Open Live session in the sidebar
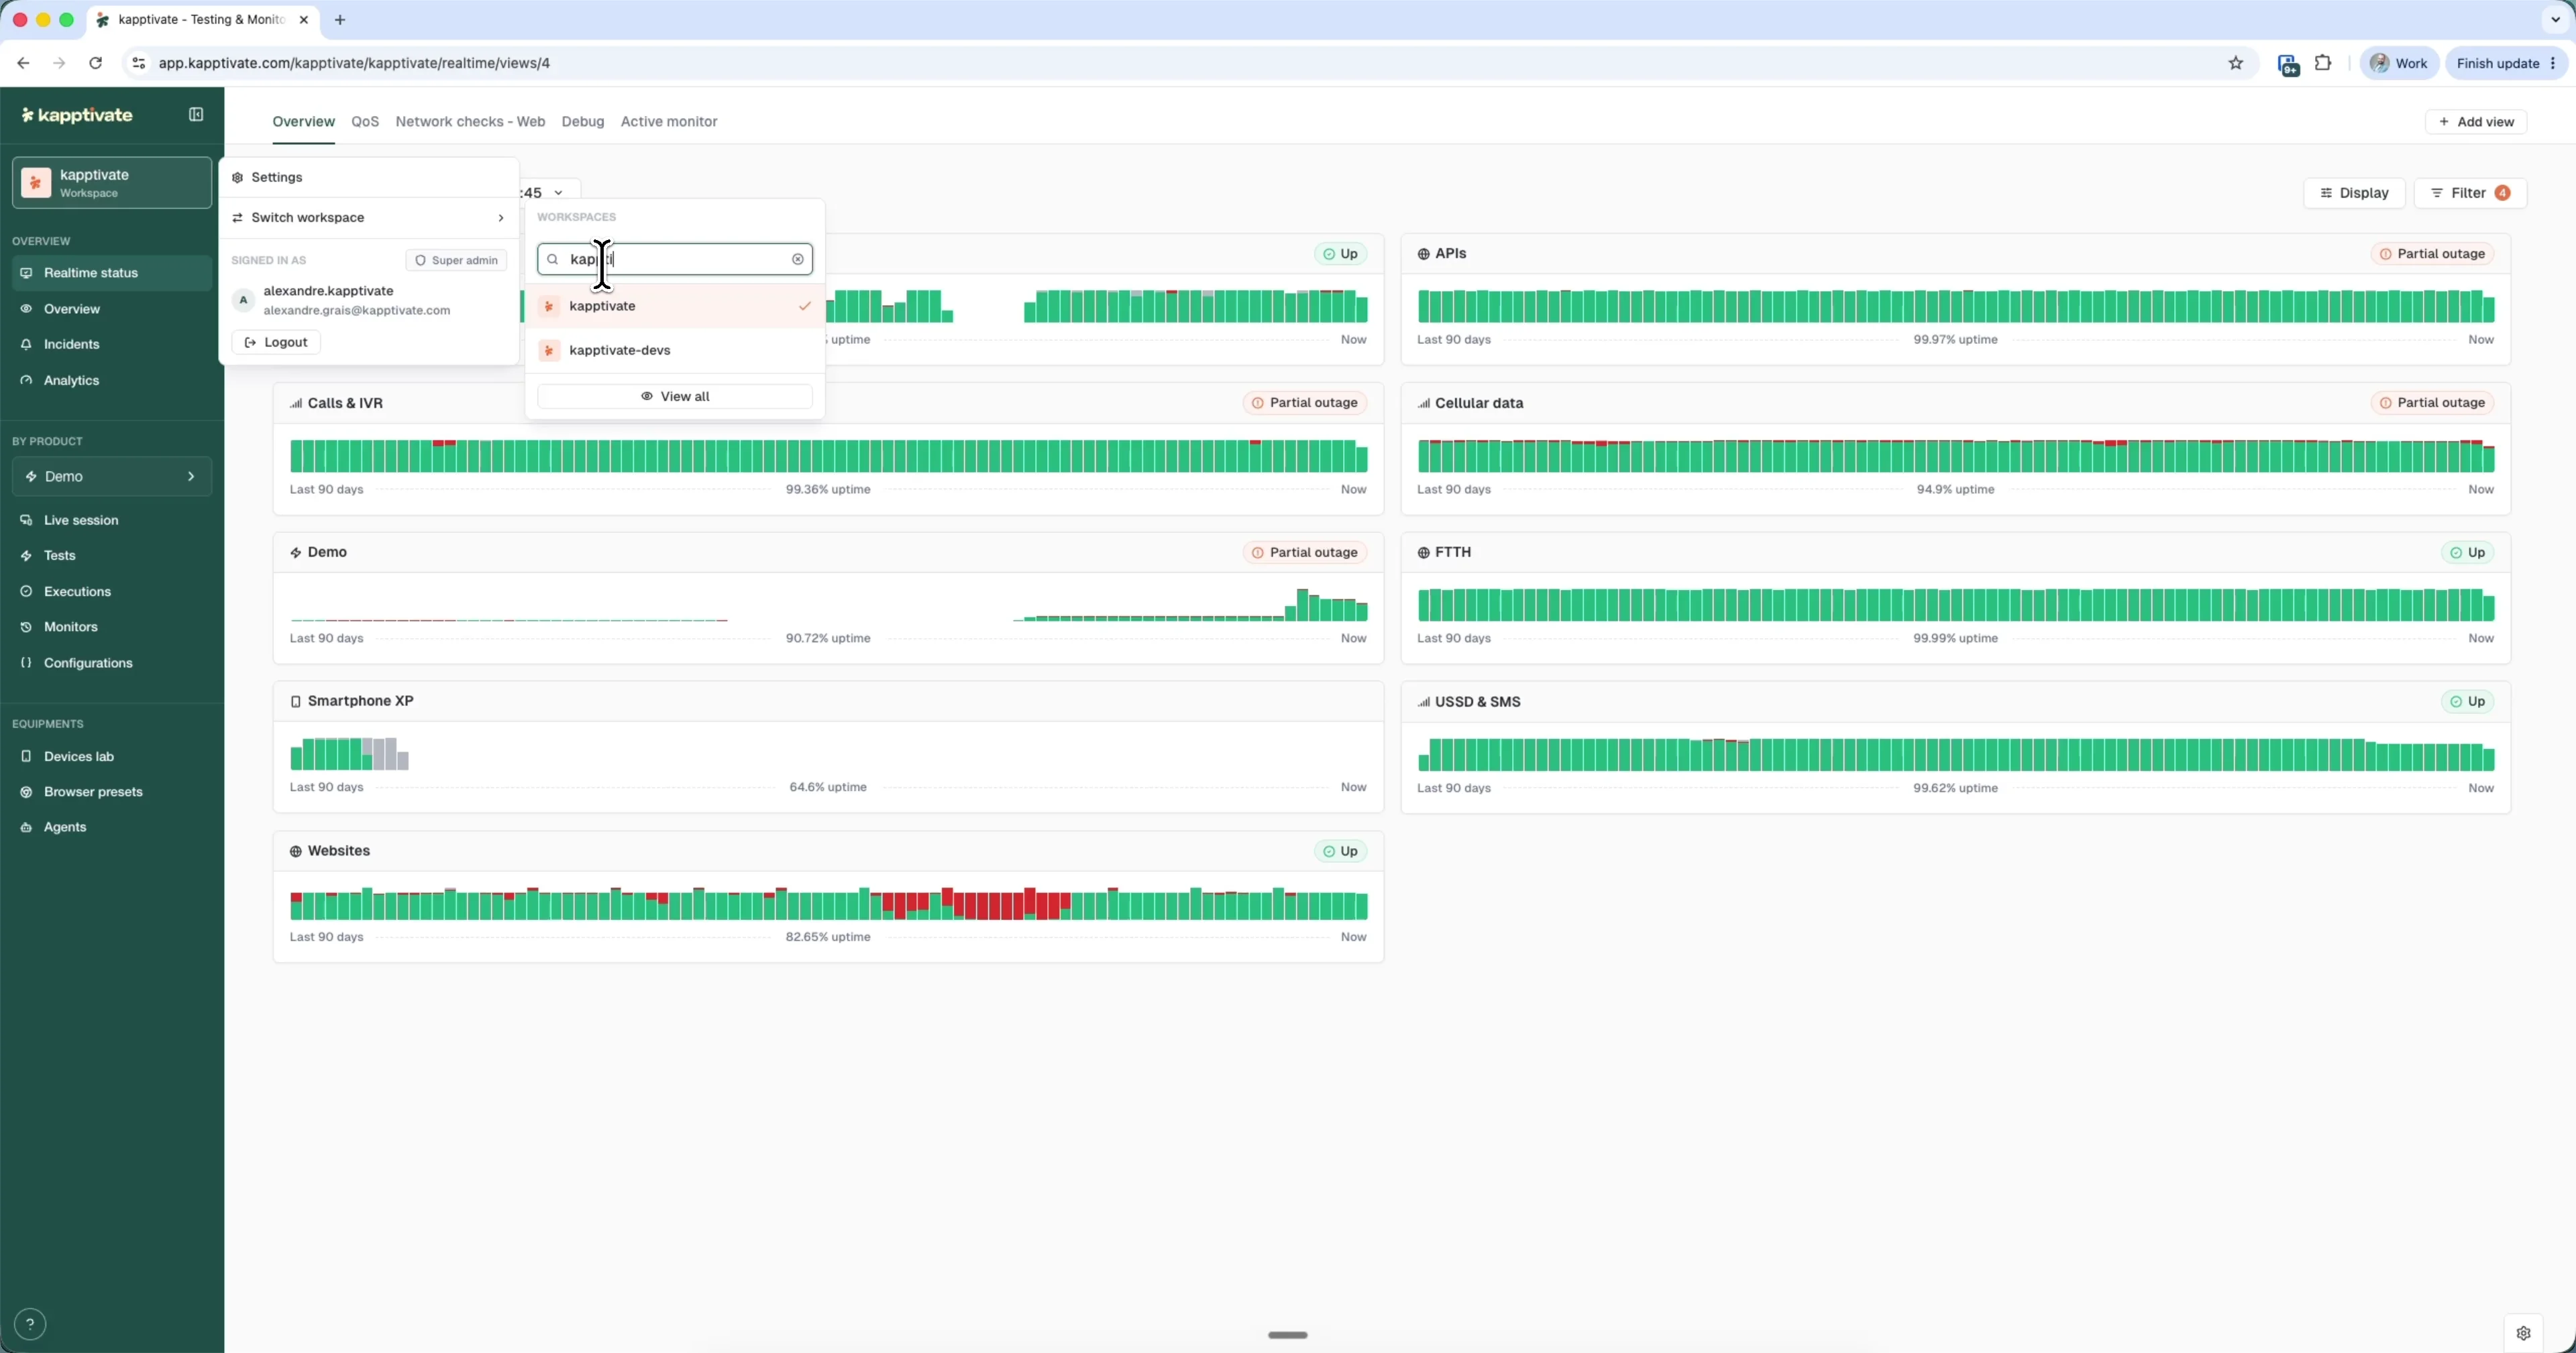 click(x=112, y=520)
